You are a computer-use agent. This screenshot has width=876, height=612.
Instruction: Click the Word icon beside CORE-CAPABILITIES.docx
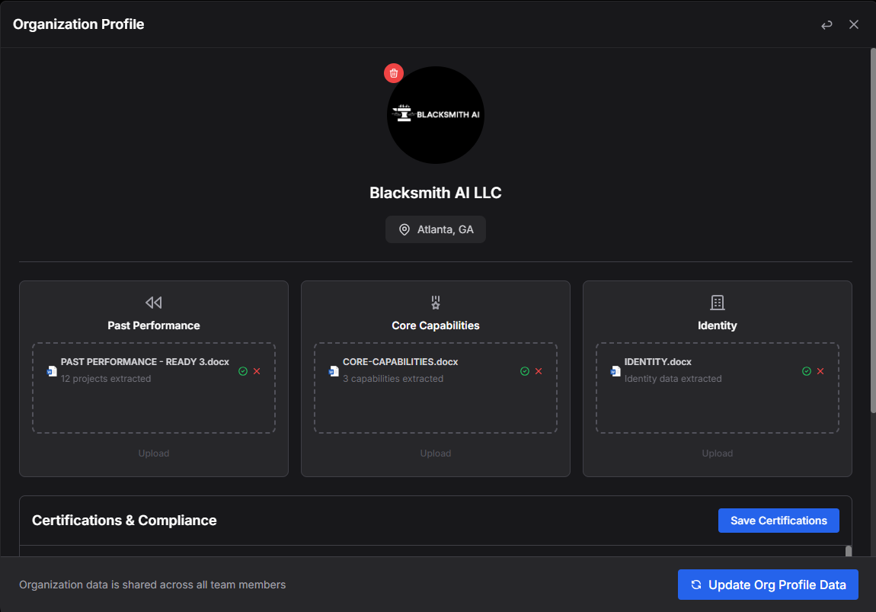click(x=334, y=370)
